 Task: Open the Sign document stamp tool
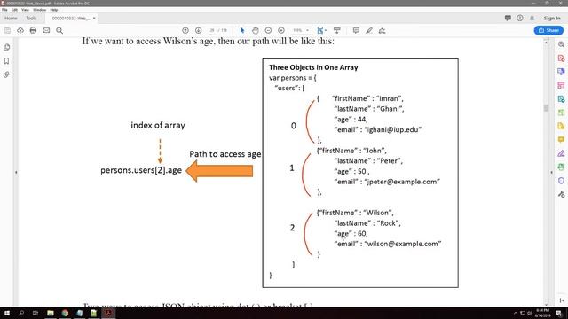[382, 30]
